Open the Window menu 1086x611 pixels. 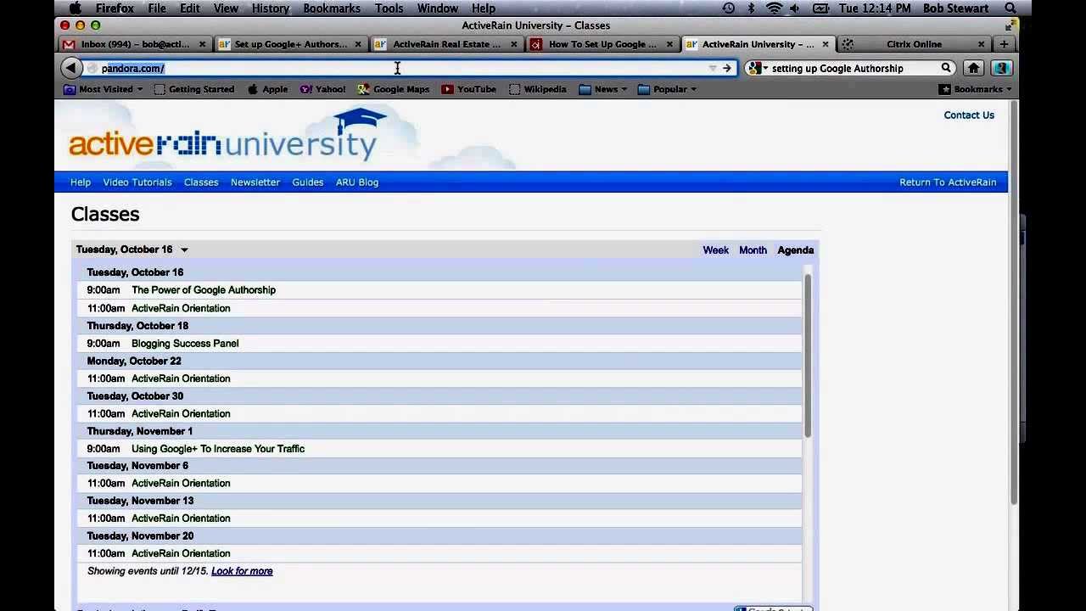(438, 8)
